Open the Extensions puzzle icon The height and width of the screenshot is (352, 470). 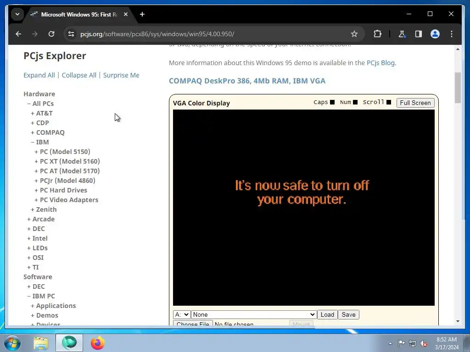click(x=377, y=34)
